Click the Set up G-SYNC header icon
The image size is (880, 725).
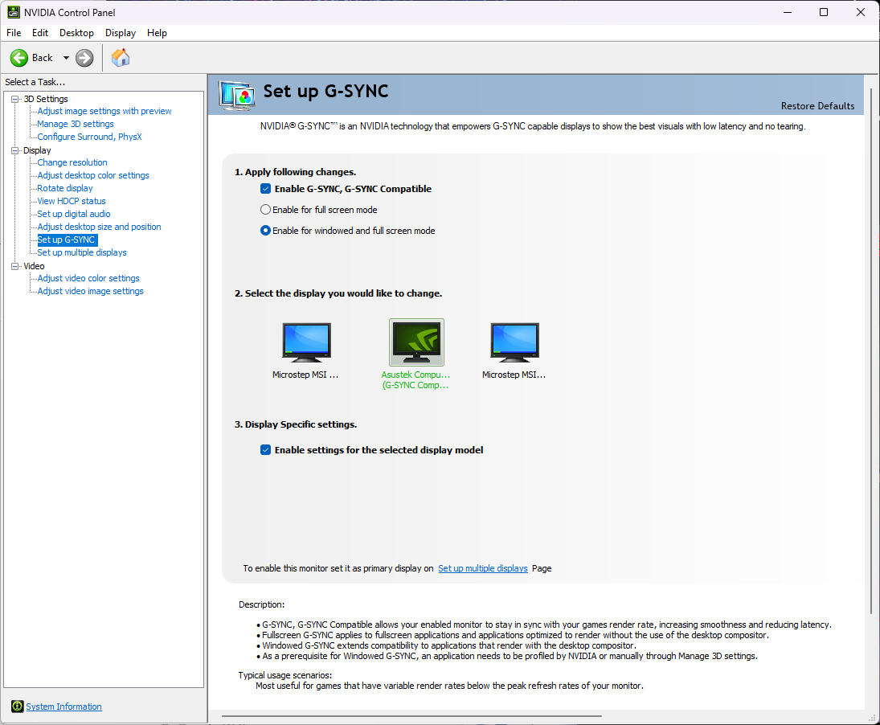click(237, 95)
